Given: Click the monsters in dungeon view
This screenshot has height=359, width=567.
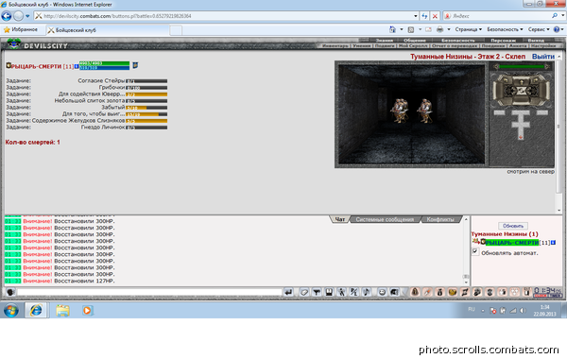Looking at the screenshot, I should tap(412, 111).
